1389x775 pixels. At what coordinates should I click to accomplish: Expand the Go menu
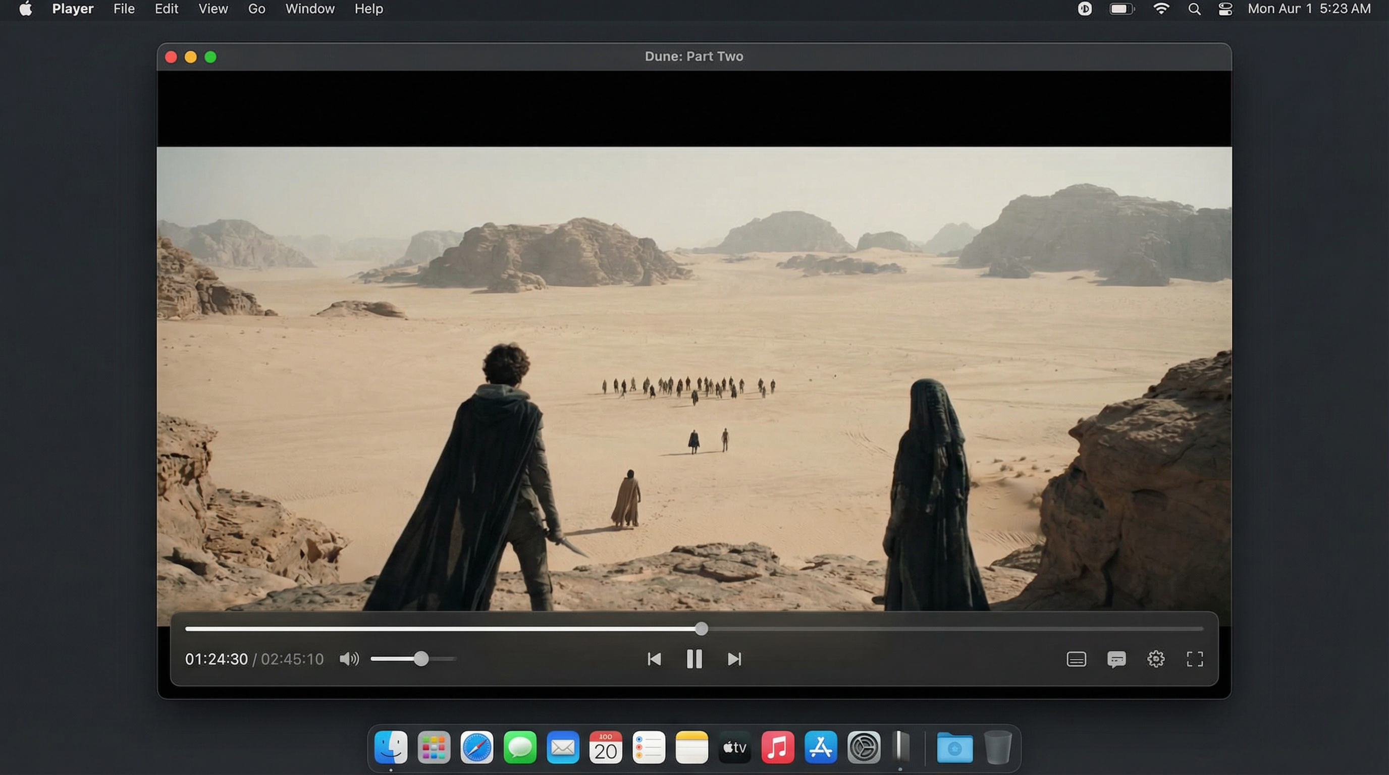click(x=256, y=9)
